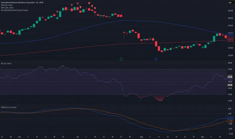Viewport: 235px width, 139px height.
Task: Click the 14 date label on time axis
Action: 168,137
